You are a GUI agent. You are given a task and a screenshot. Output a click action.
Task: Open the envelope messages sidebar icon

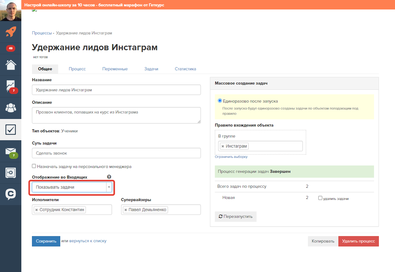pos(11,151)
